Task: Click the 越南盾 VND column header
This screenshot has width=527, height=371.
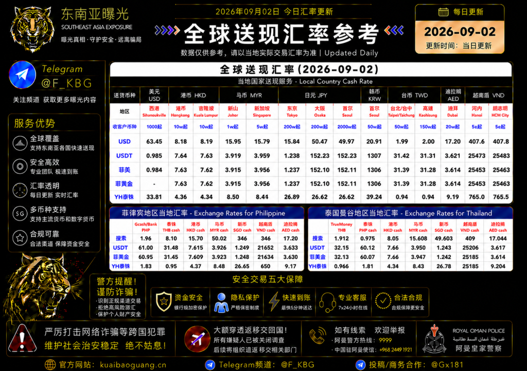Action: (x=488, y=95)
